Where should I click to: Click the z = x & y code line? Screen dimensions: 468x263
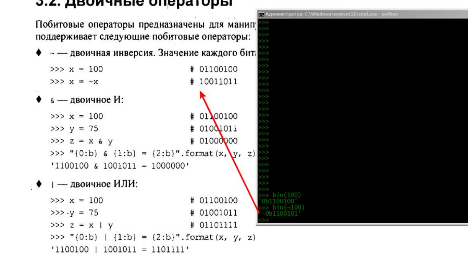(x=82, y=141)
